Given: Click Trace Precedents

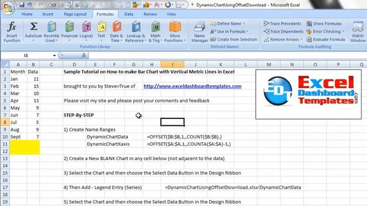Looking at the screenshot, I should coord(282,23).
